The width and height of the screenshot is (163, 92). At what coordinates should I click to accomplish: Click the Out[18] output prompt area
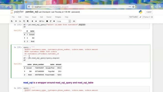point(18,64)
